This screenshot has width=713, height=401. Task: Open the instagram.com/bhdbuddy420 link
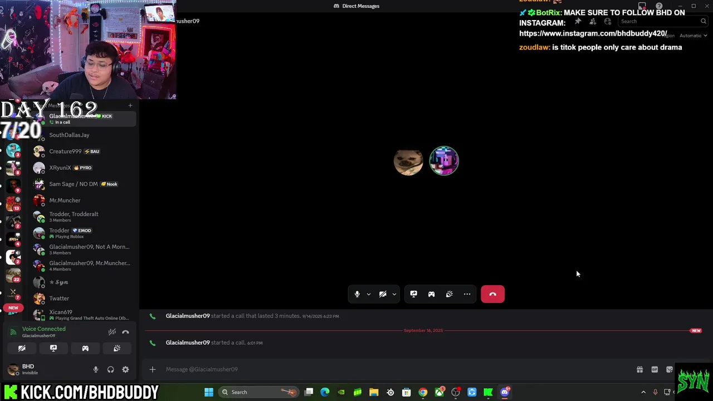[x=593, y=33]
